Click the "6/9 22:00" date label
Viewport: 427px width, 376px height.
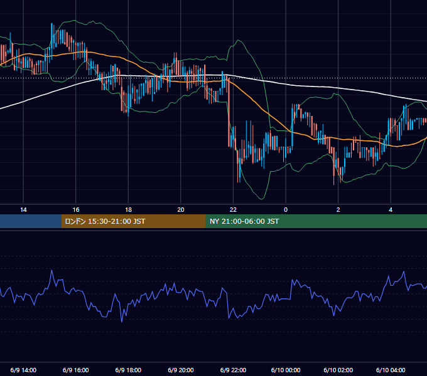[x=233, y=370]
